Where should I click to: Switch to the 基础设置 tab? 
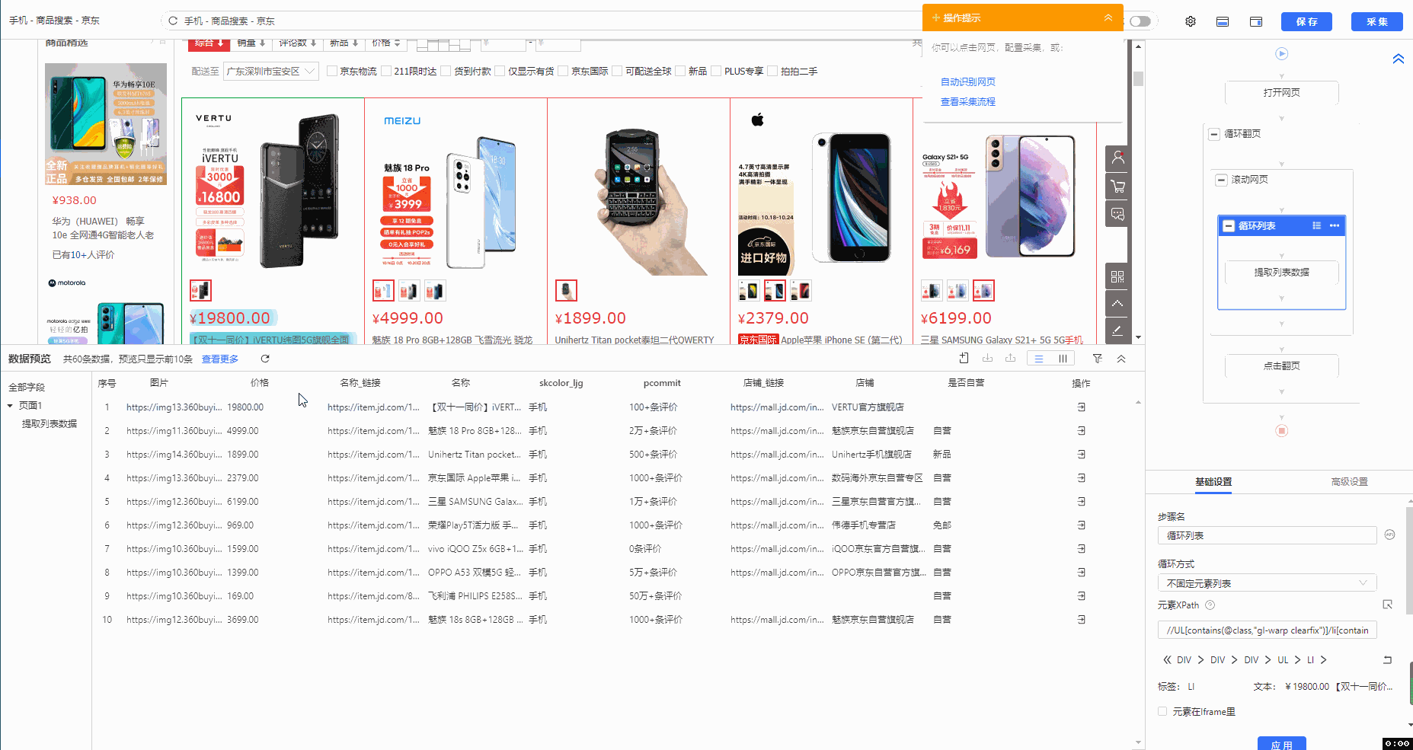[1213, 482]
